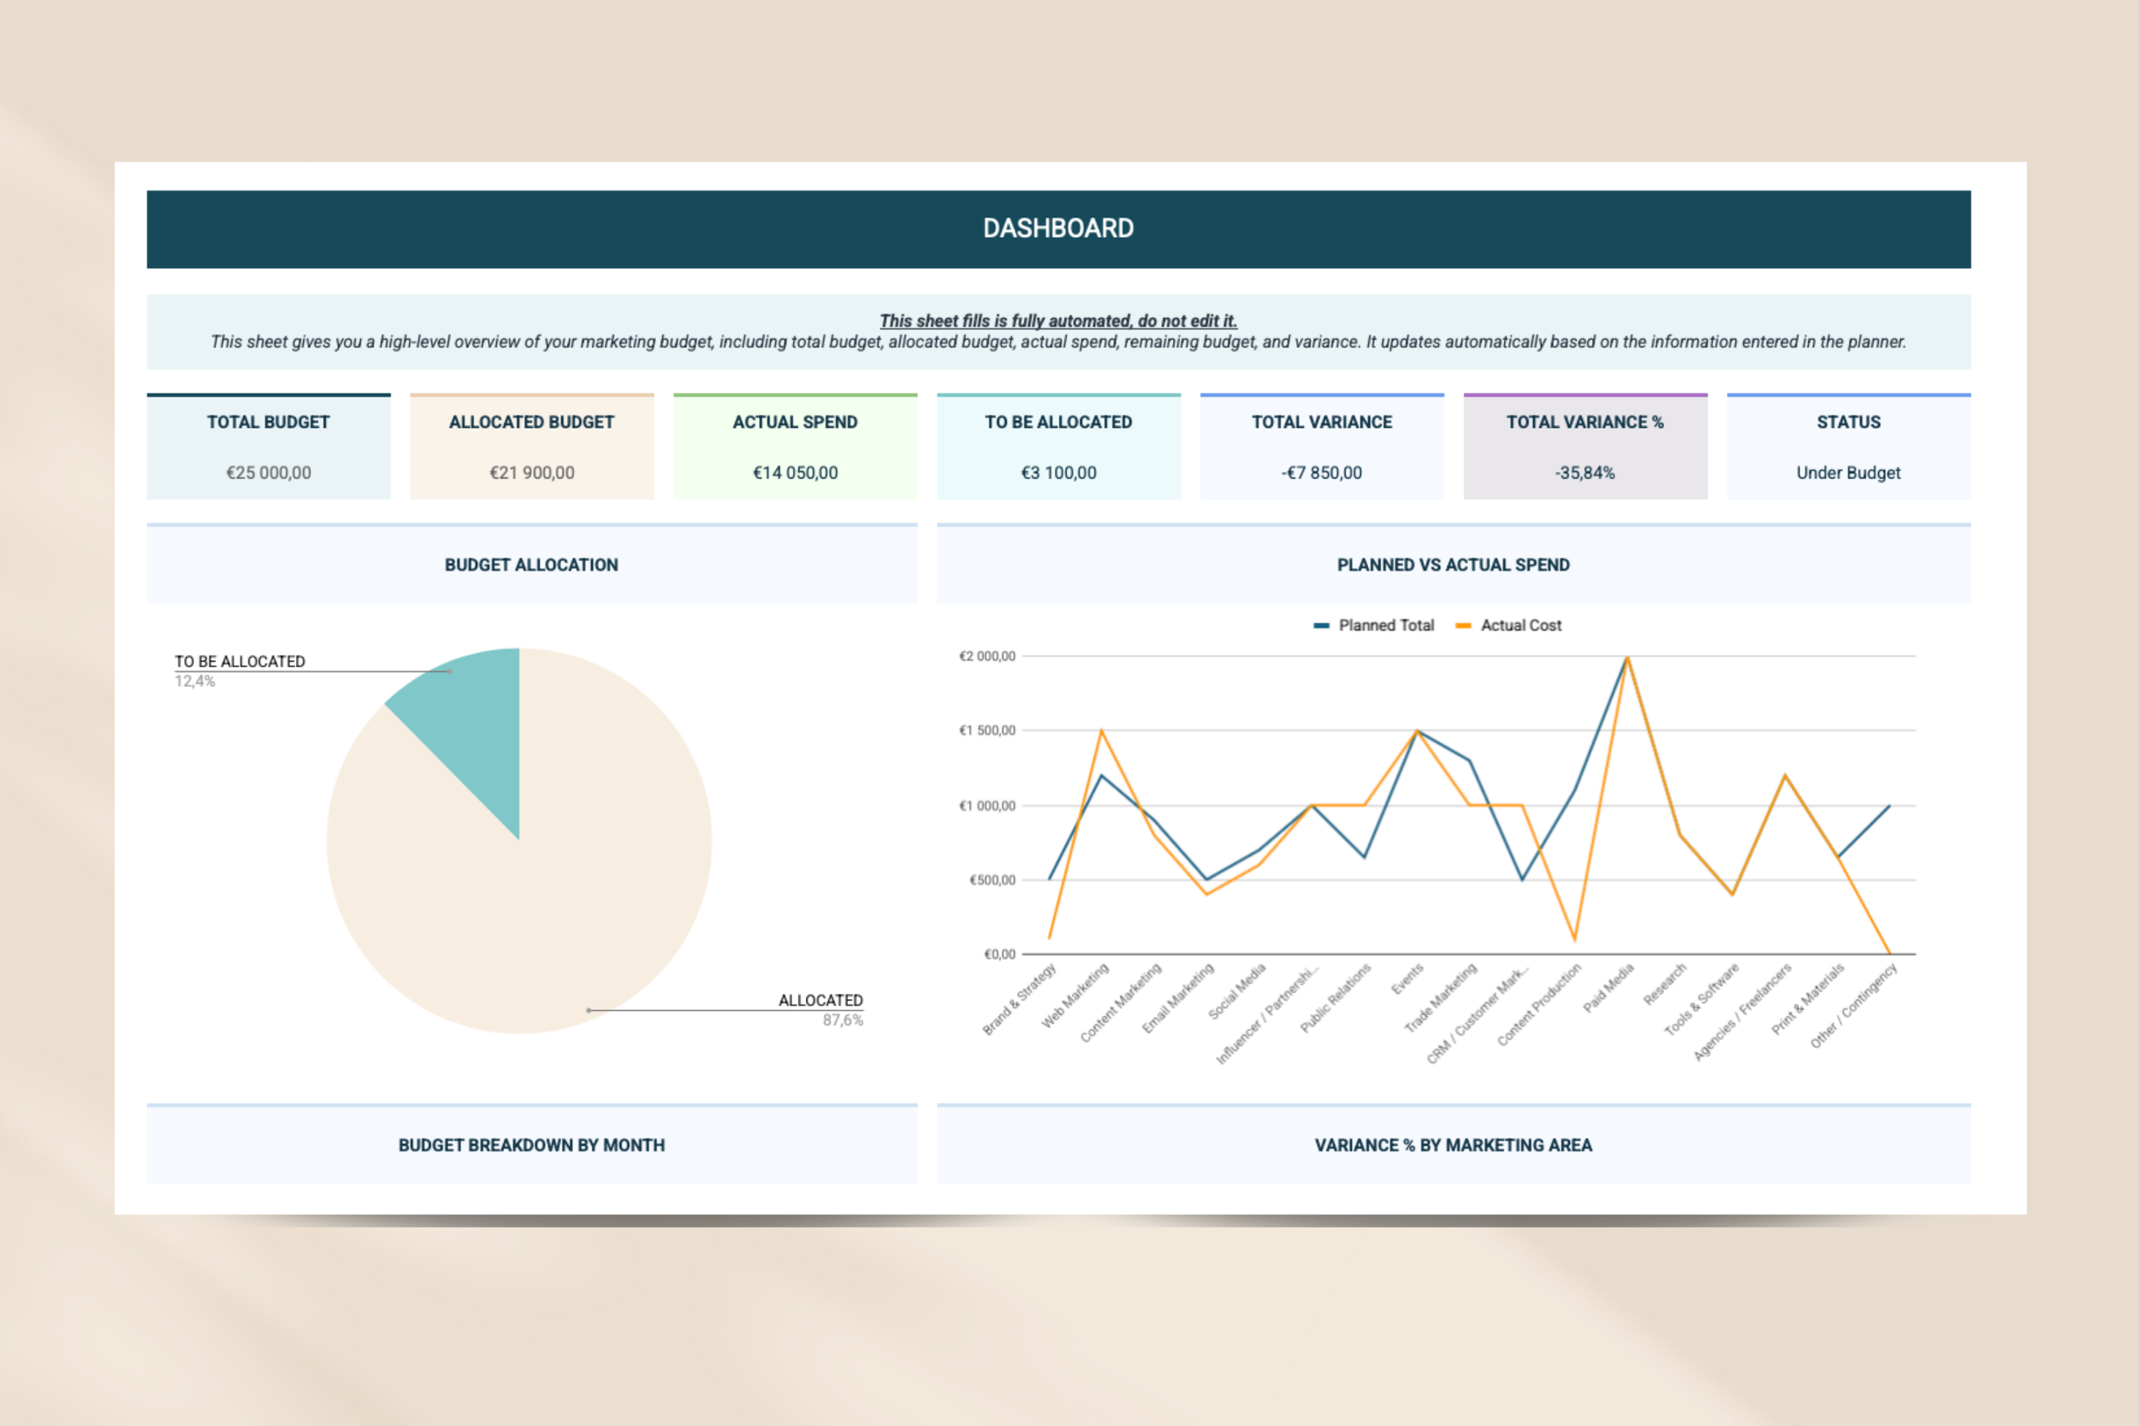Click the Other / Contingency axis label
Screen dimensions: 2139x1426
coord(1853,1006)
